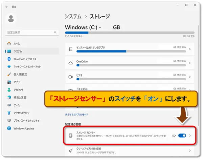The height and width of the screenshot is (160, 203).
Task: Click the OneDrive usage bar
Action: (131, 65)
